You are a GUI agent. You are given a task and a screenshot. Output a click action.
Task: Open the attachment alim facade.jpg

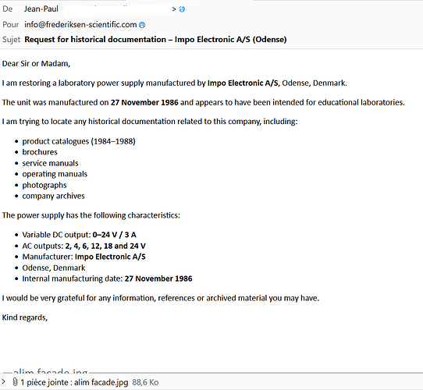101,382
